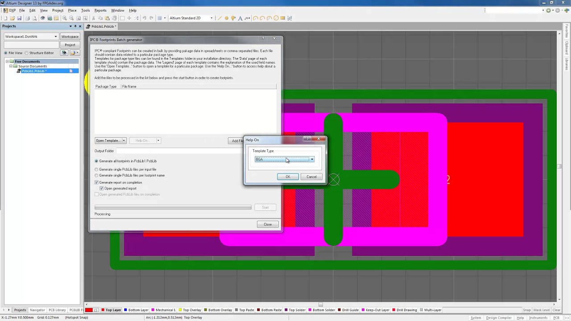Open the Reports menu
Screen dimensions: 571x321
(100, 10)
